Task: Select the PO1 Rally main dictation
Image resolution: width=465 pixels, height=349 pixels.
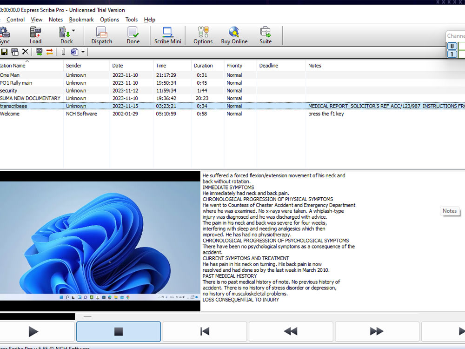Action: coord(232,83)
